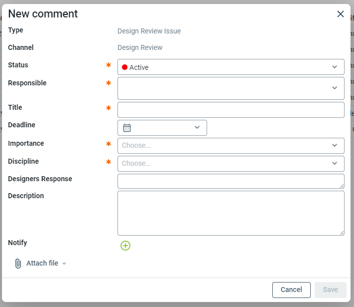Click the Attach file link text
This screenshot has width=354, height=307.
(x=42, y=263)
